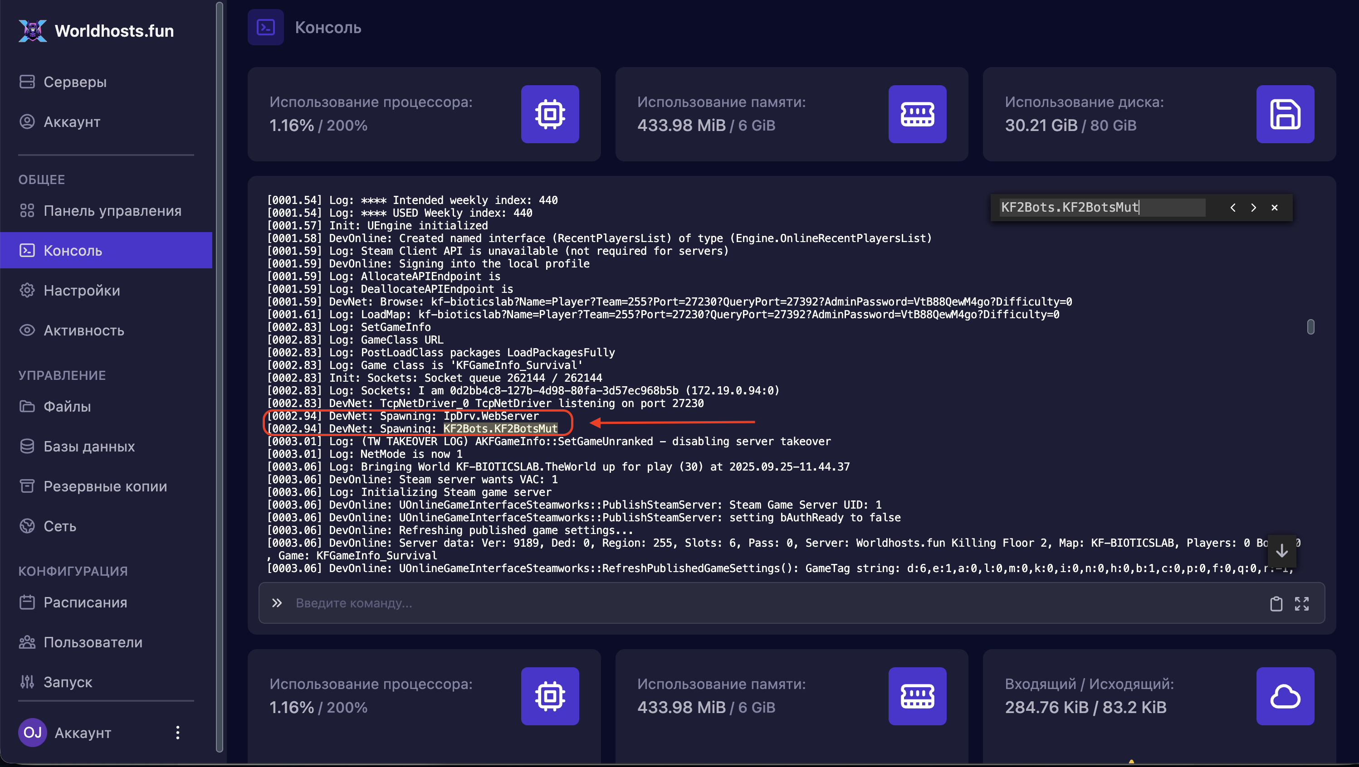
Task: Focus the Введите команду input field
Action: (x=738, y=603)
